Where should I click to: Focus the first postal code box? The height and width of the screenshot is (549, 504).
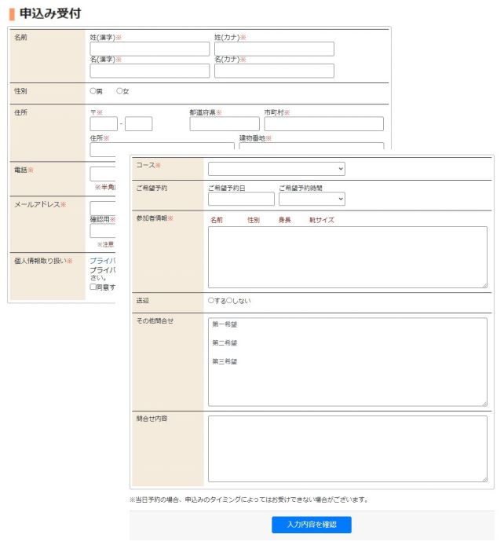tap(104, 124)
